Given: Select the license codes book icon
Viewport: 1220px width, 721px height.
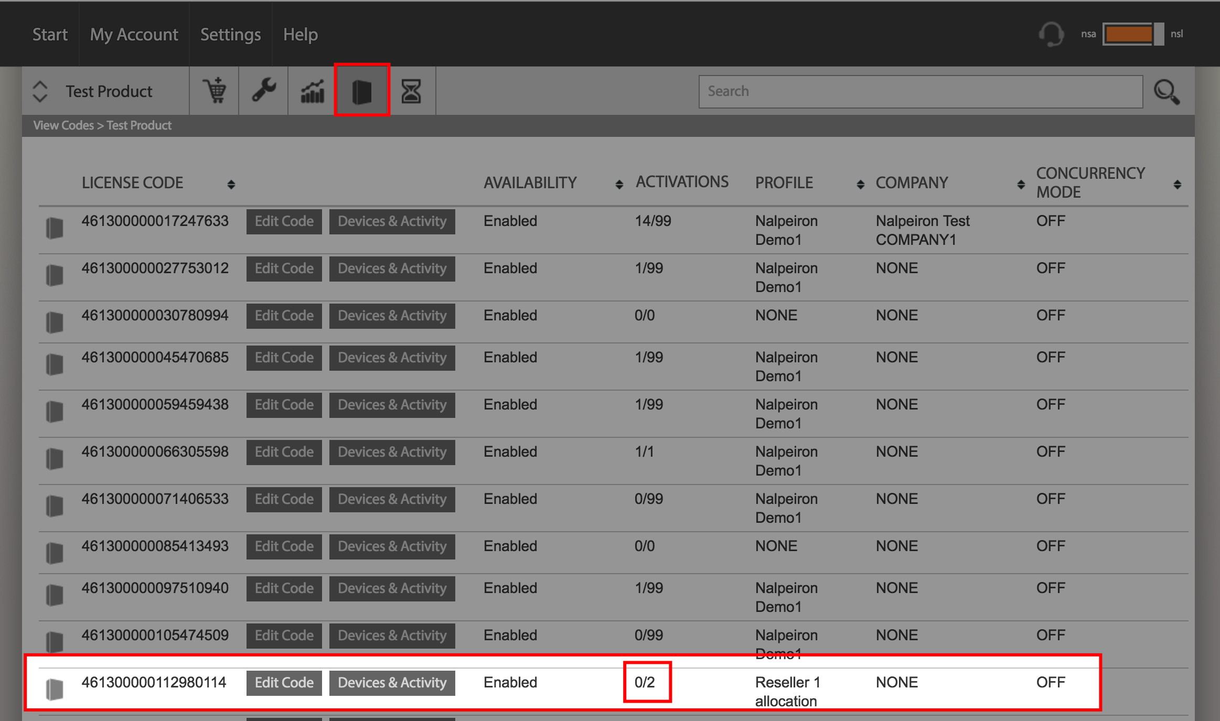Looking at the screenshot, I should coord(362,91).
